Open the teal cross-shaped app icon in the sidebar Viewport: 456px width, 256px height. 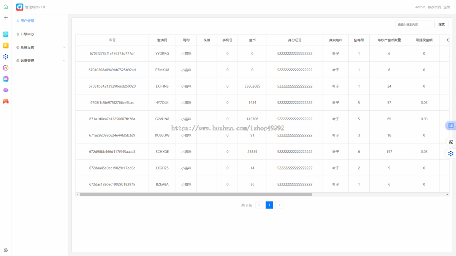[x=6, y=35]
